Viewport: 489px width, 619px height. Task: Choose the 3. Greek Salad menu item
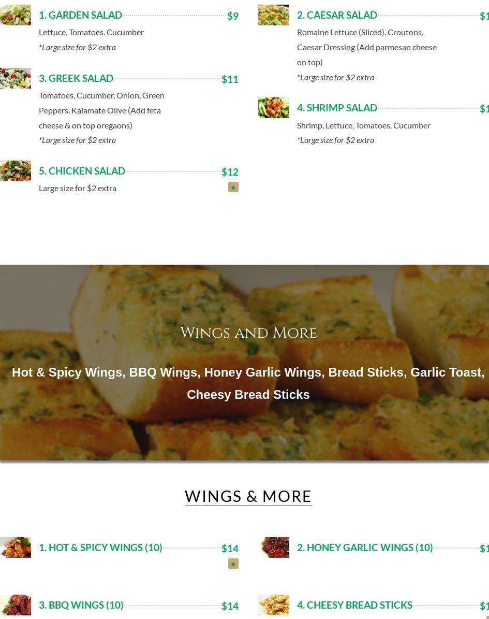(76, 78)
